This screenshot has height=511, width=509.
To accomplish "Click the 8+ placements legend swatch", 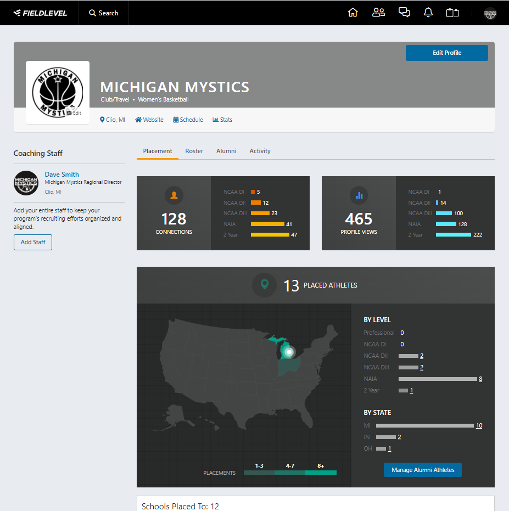I will (x=321, y=473).
